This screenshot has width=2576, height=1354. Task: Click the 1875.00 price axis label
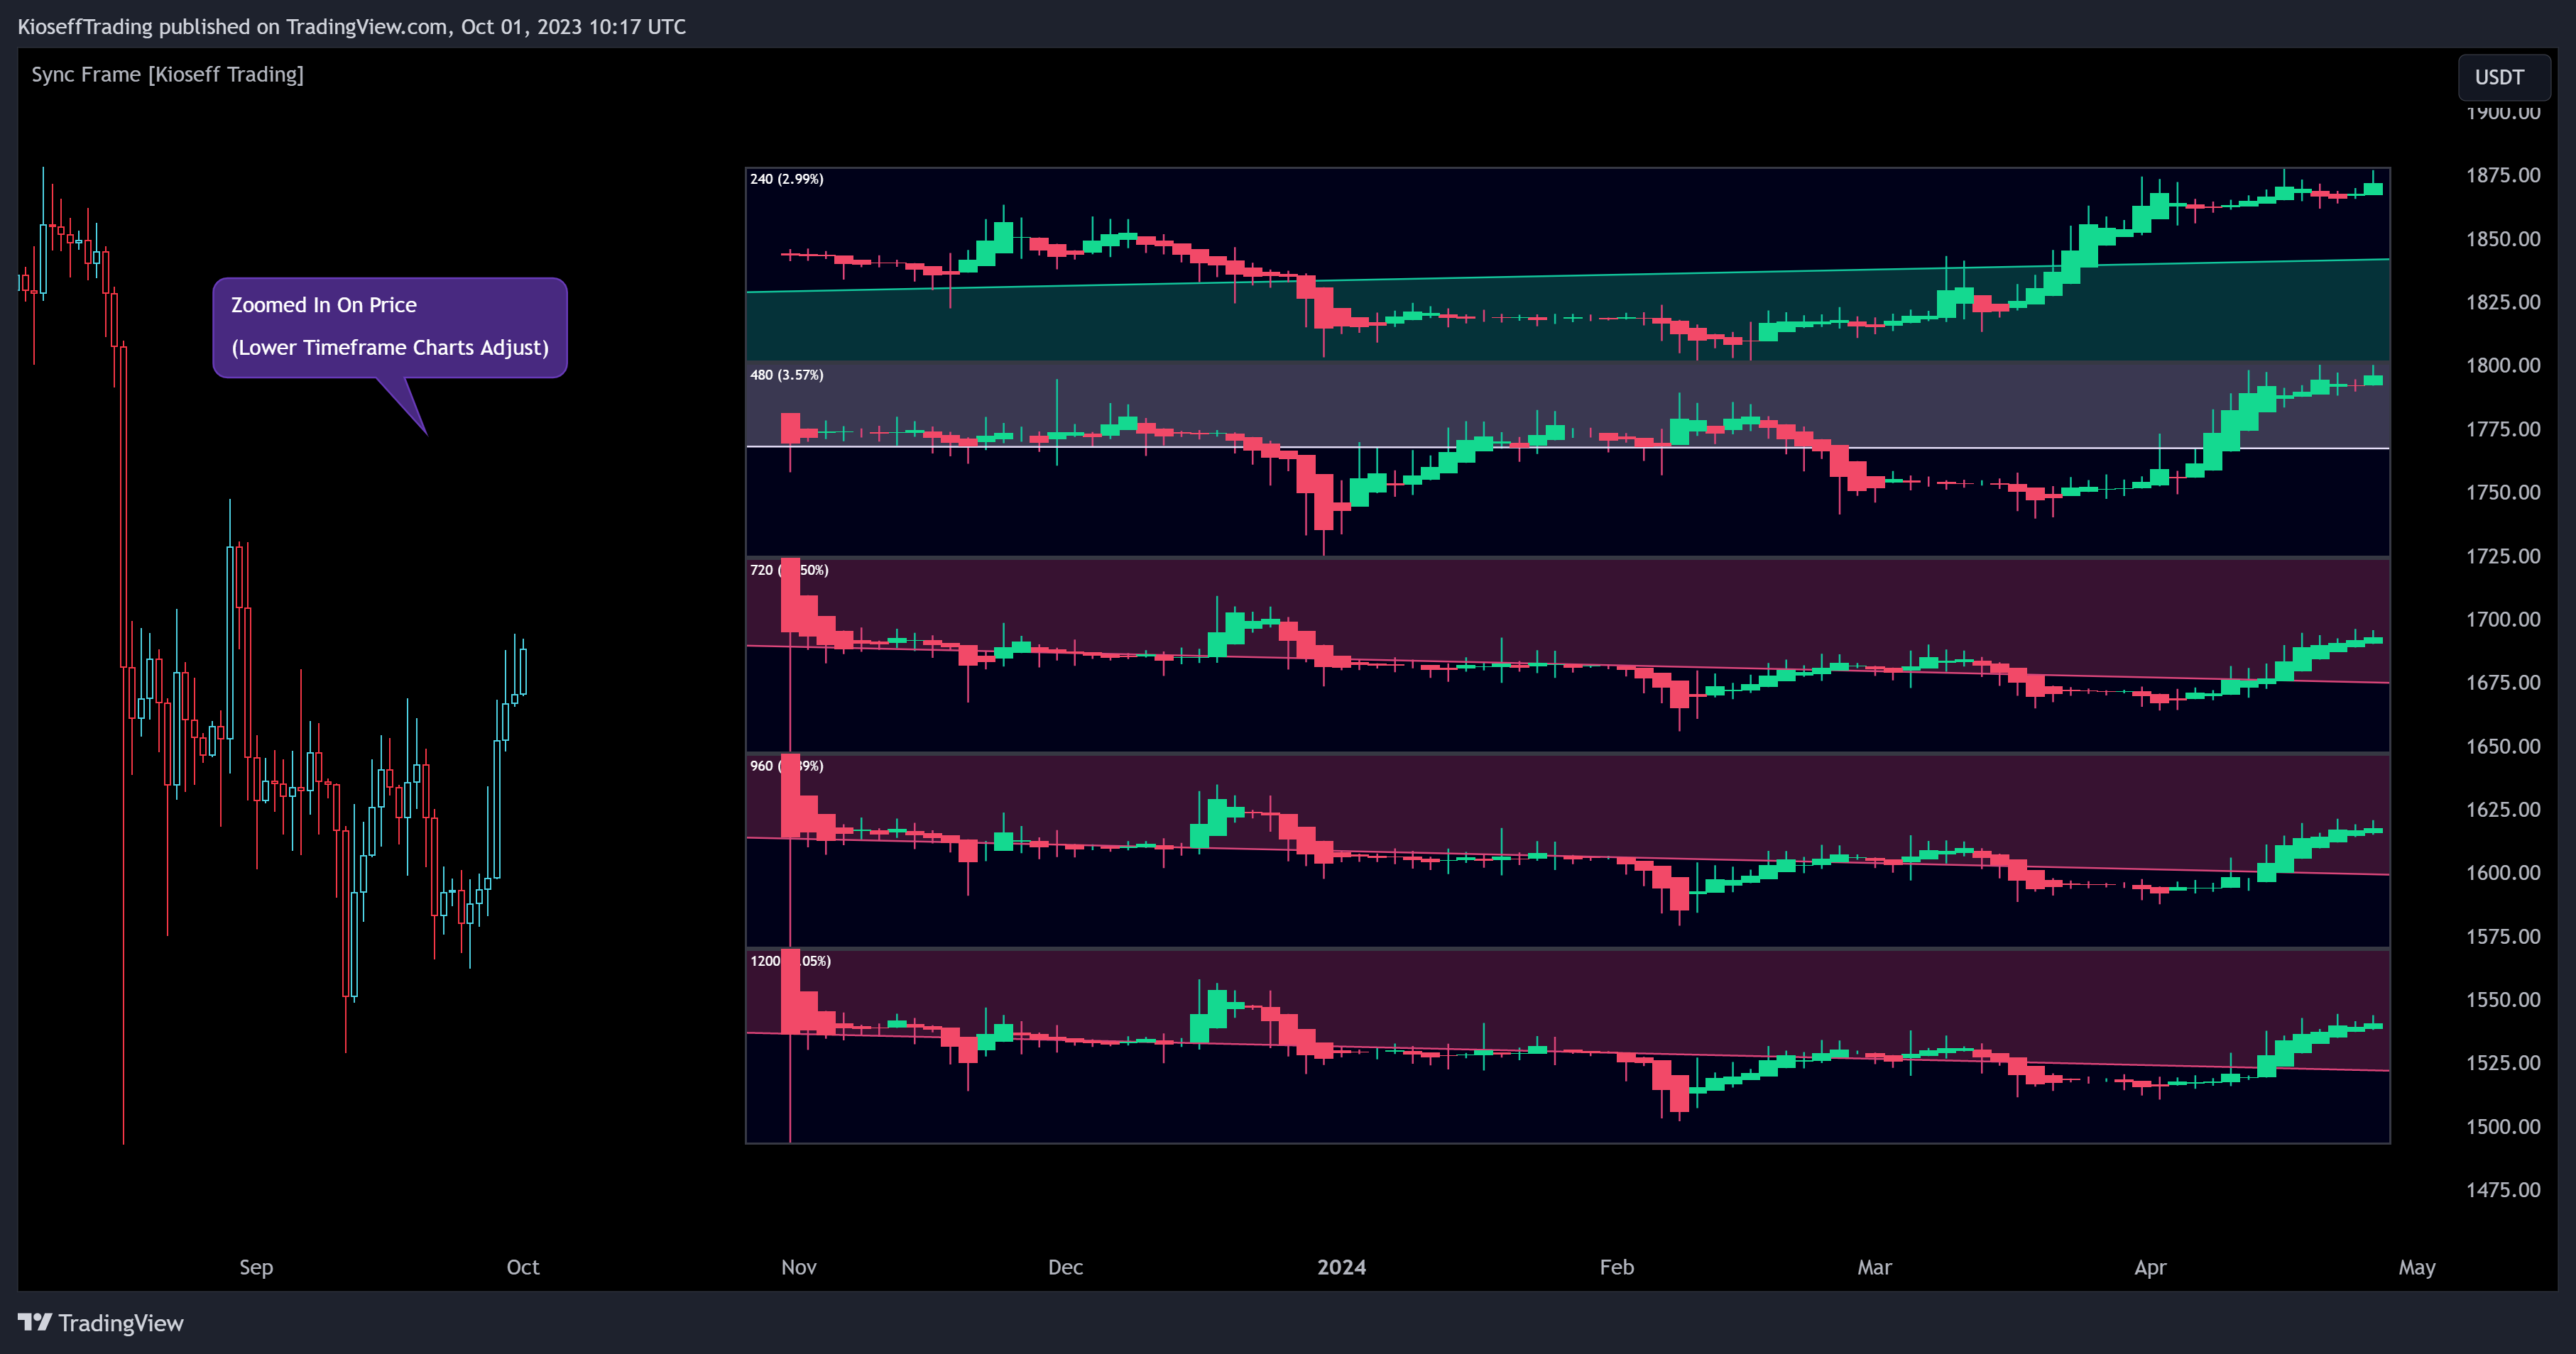(2503, 175)
